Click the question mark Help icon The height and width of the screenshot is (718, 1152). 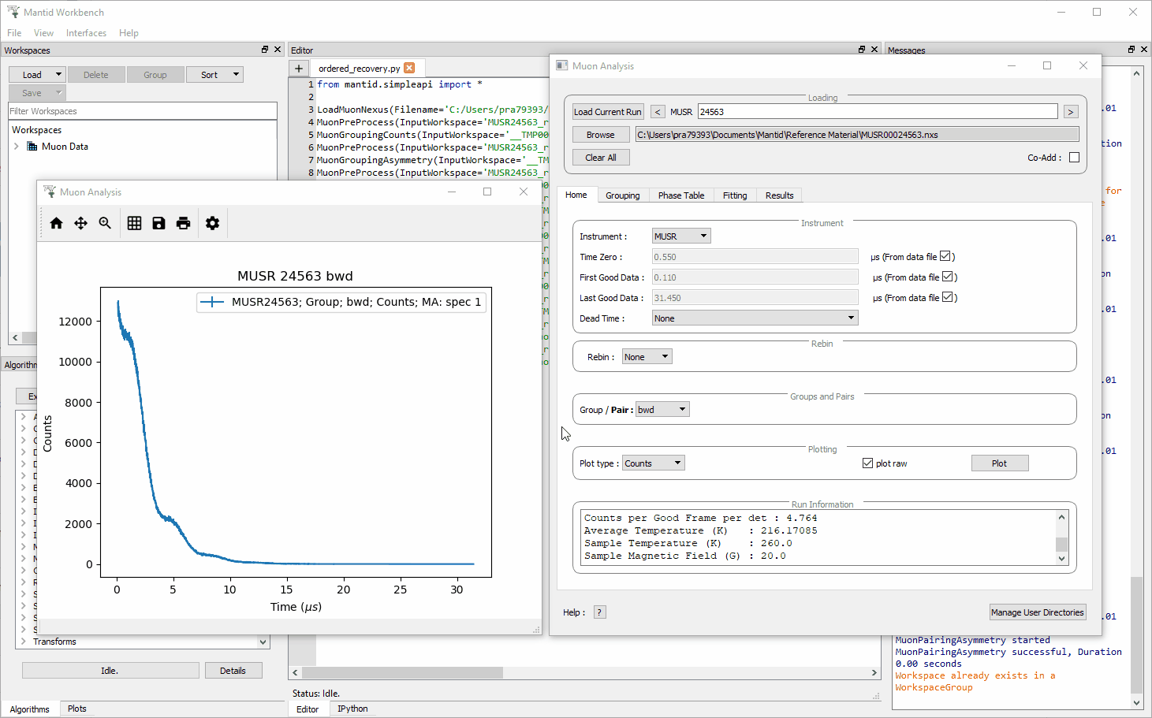[x=599, y=612]
